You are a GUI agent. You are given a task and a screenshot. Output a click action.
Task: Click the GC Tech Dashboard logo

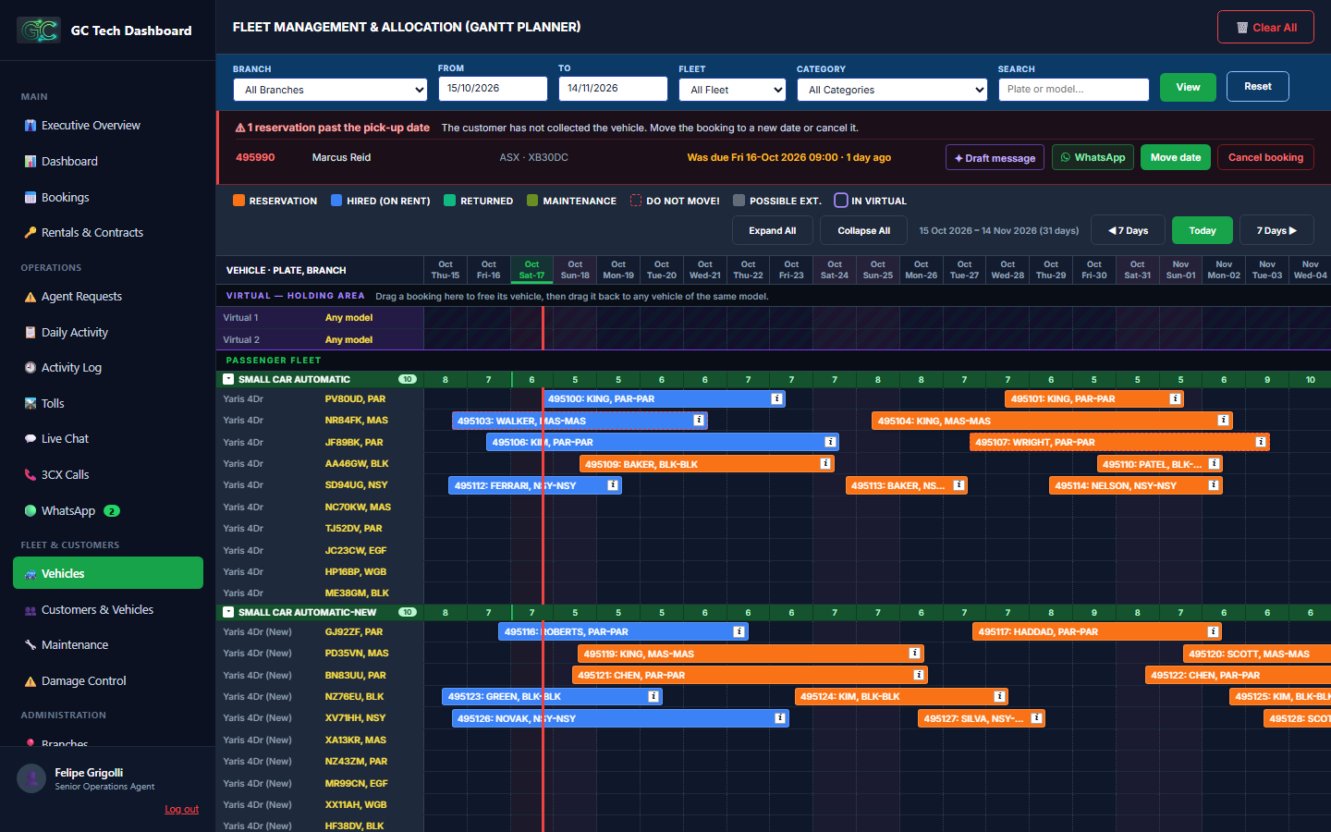tap(39, 31)
